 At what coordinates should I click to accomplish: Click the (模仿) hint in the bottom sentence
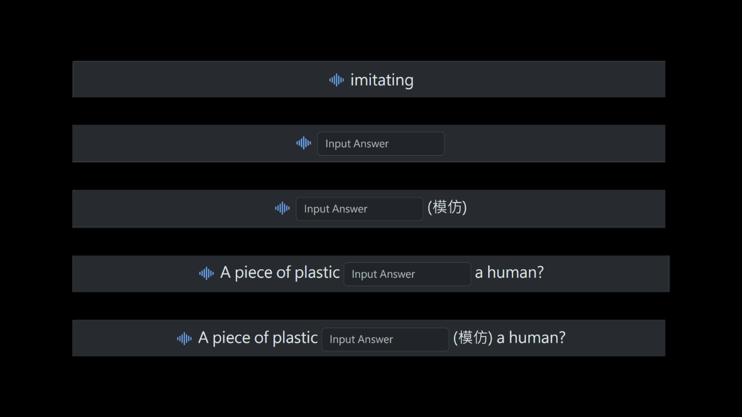click(x=472, y=338)
